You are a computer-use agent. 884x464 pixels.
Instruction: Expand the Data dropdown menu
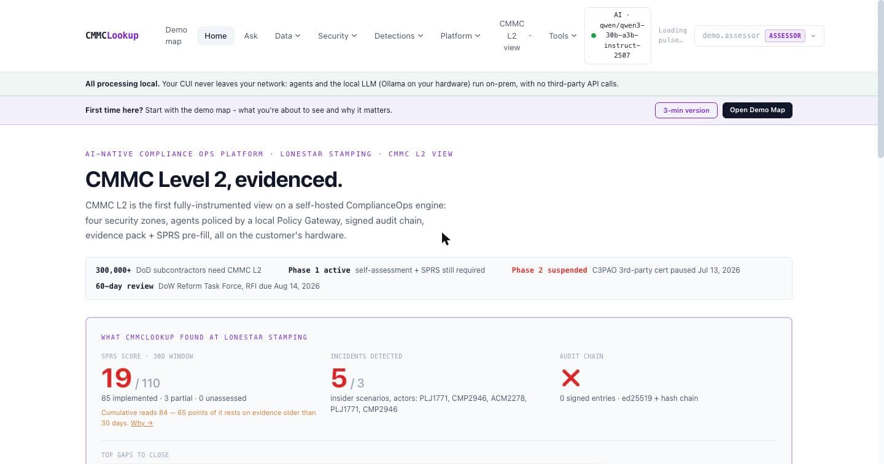pyautogui.click(x=288, y=36)
